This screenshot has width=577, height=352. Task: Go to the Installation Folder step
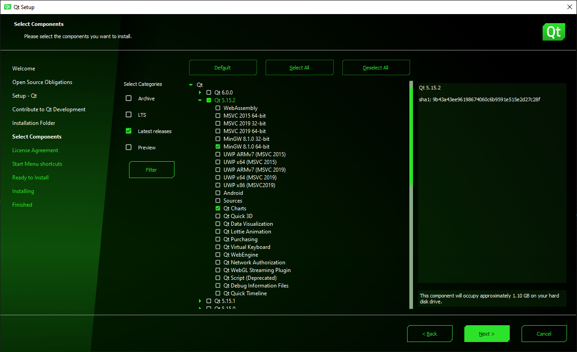pyautogui.click(x=34, y=123)
